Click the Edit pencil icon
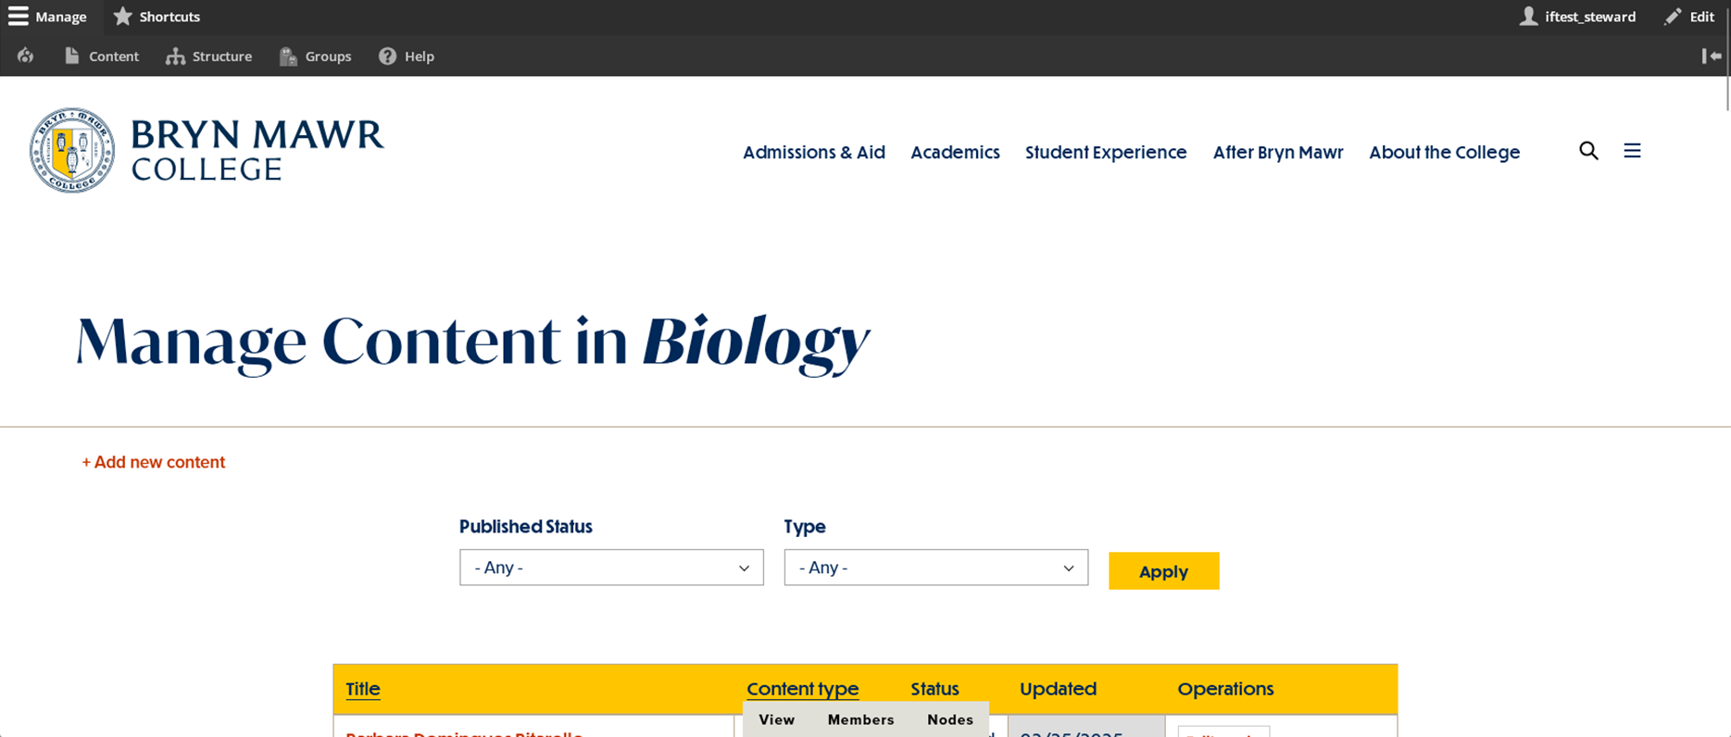1731x737 pixels. [1673, 17]
